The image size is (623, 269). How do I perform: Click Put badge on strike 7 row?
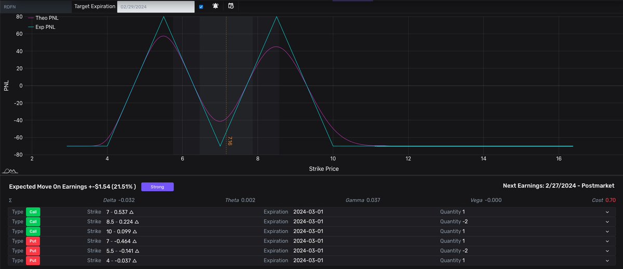coord(33,241)
